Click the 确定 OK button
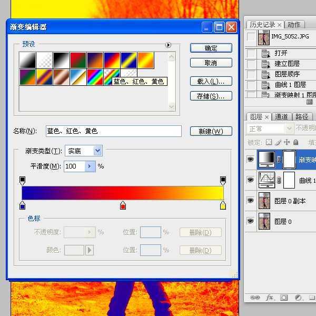The image size is (316, 316). click(211, 48)
